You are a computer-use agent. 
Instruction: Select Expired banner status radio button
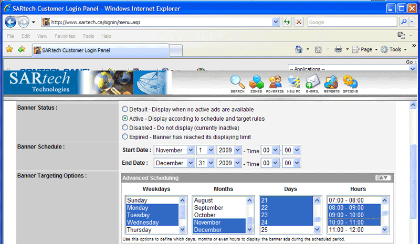(x=125, y=136)
